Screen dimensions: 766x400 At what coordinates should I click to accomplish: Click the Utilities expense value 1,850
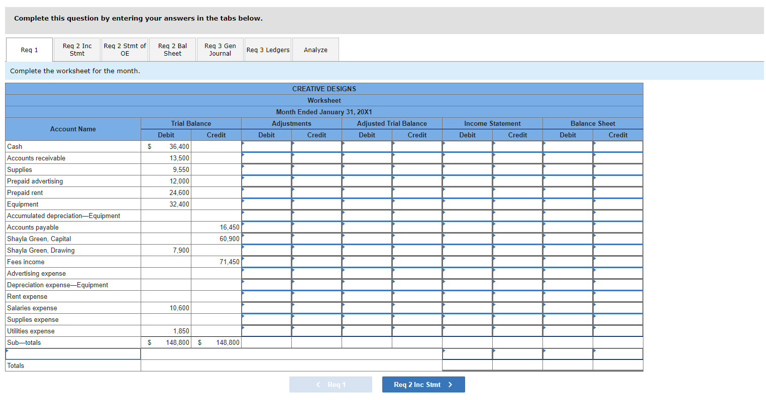coord(181,331)
